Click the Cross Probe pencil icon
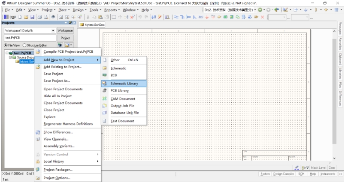The image size is (345, 182). click(x=160, y=17)
